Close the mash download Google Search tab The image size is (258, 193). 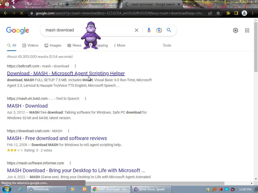point(179,4)
